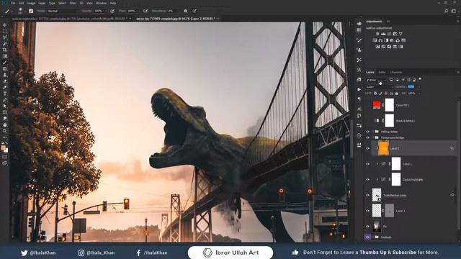Open smoothing options gear
Screen dimensions: 461x259
point(186,11)
